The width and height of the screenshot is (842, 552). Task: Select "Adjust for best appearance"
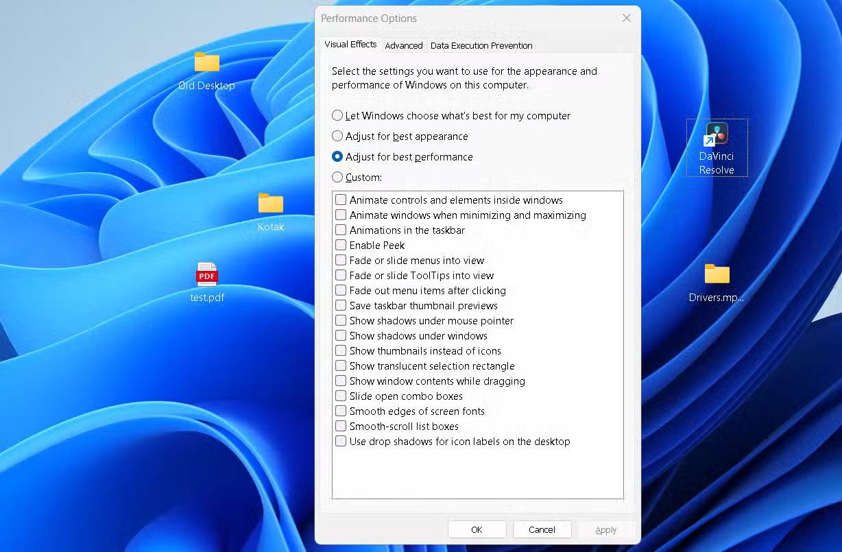tap(337, 136)
